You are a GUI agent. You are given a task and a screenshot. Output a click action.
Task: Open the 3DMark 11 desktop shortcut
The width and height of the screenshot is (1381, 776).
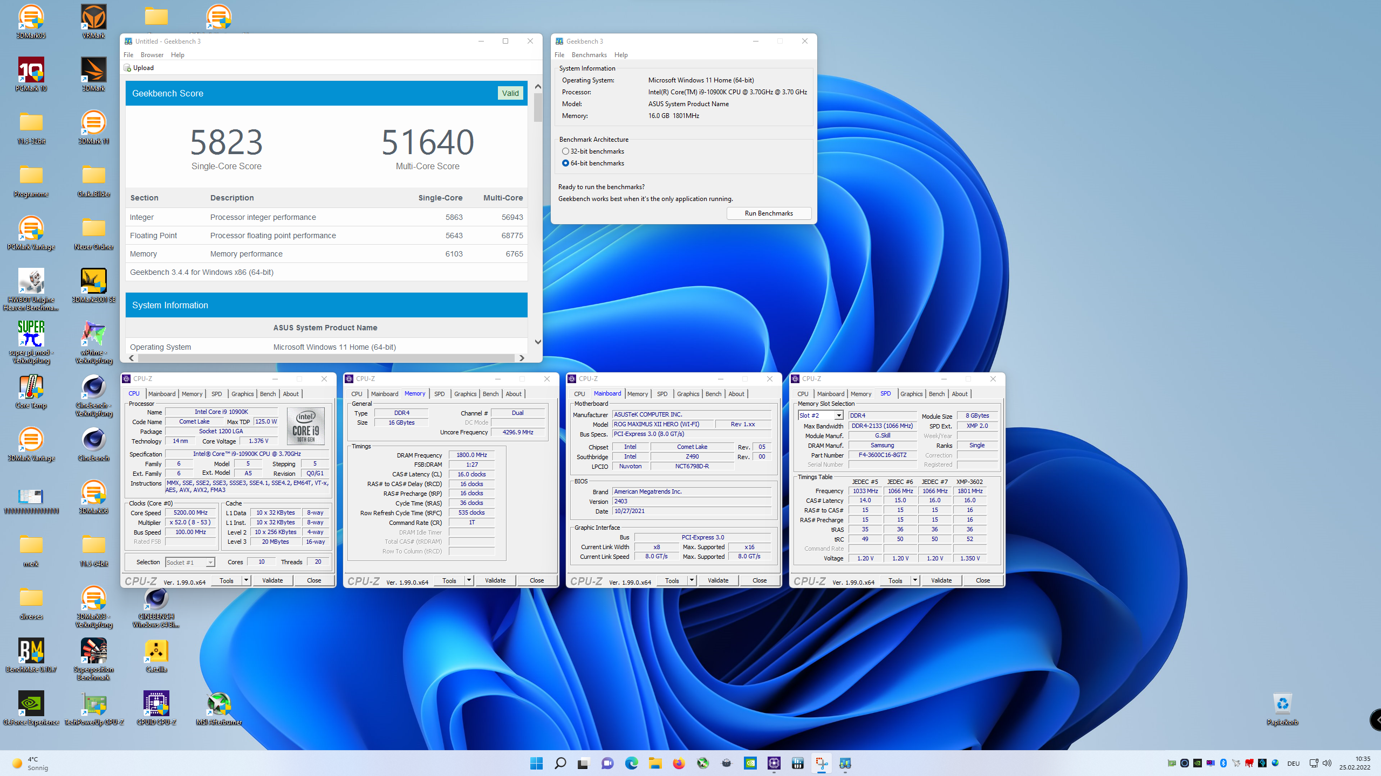coord(93,127)
